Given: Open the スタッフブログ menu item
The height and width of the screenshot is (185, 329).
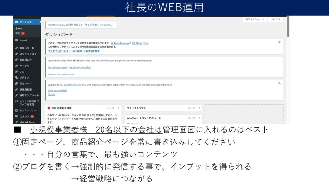Looking at the screenshot, I should click(28, 54).
